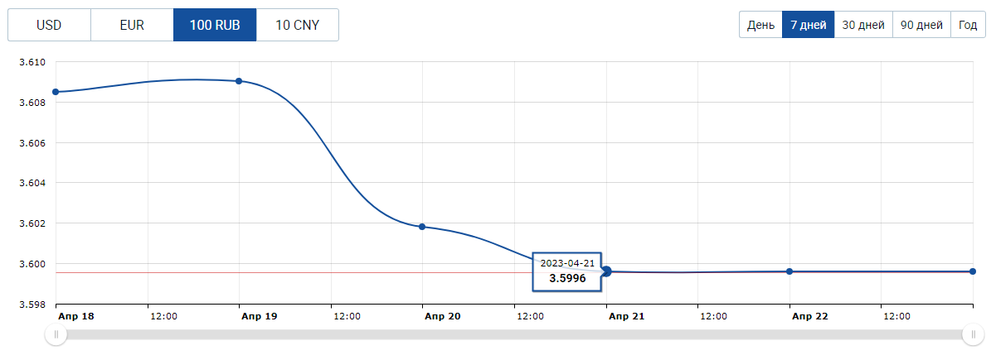Open the 10 CNY currency tab
Viewport: 996px width, 355px height.
[x=297, y=25]
